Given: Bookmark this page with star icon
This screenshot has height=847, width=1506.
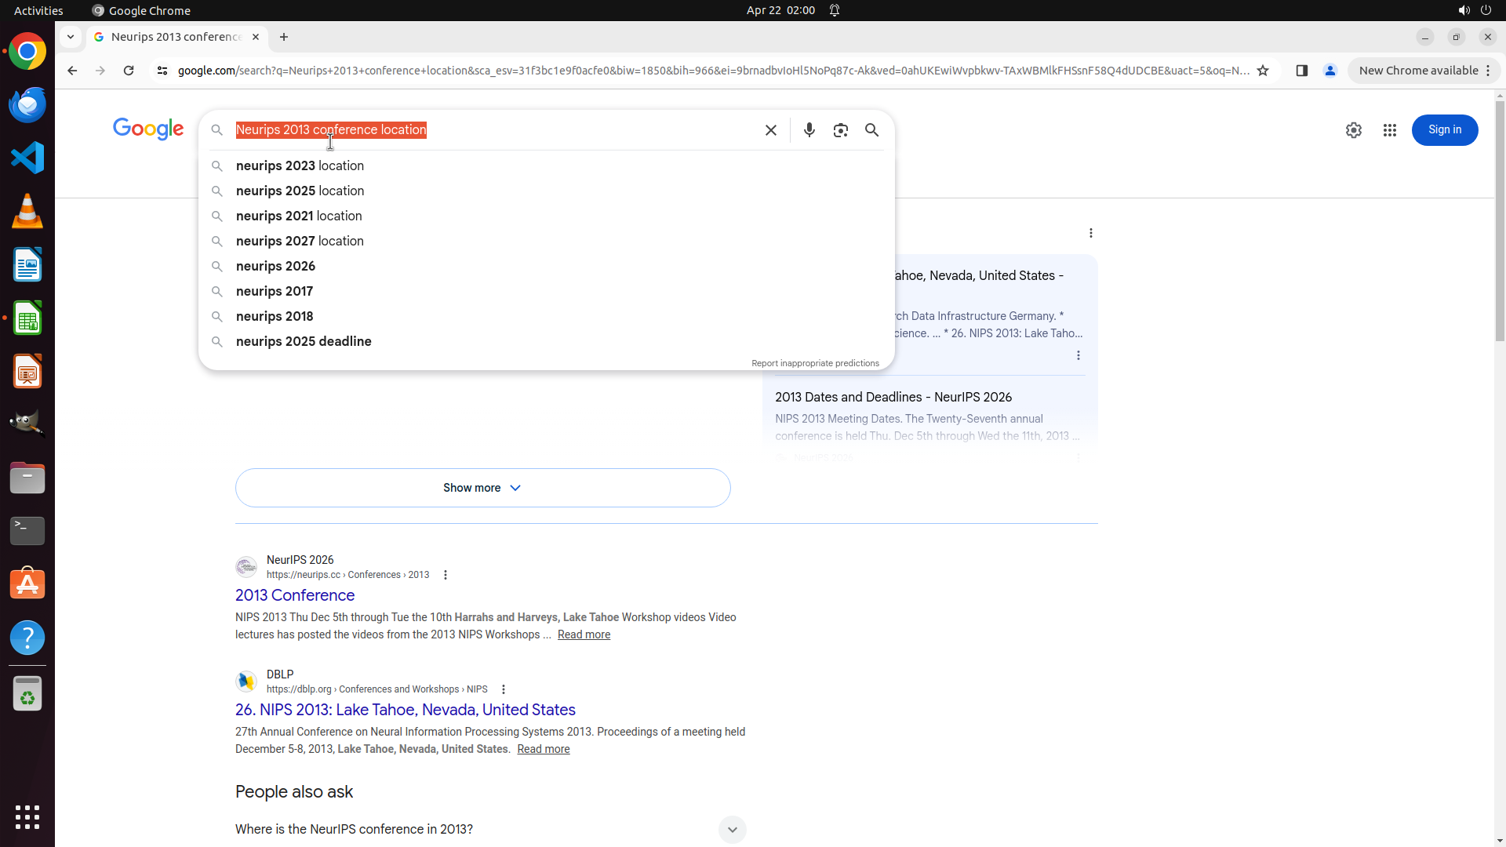Looking at the screenshot, I should point(1262,71).
